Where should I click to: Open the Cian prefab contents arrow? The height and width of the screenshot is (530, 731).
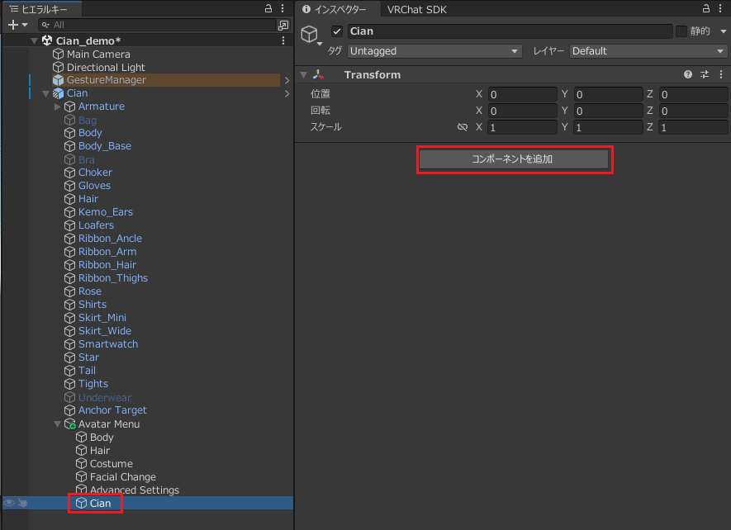click(287, 93)
